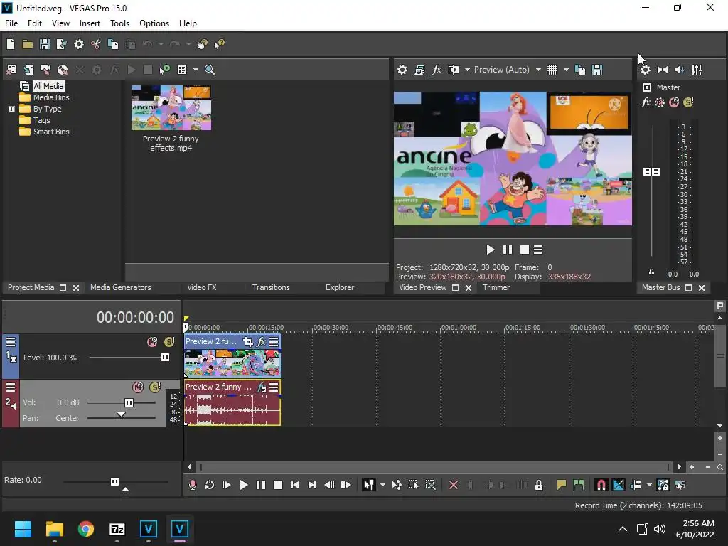
Task: Open the media Views dropdown arrow
Action: 196,70
